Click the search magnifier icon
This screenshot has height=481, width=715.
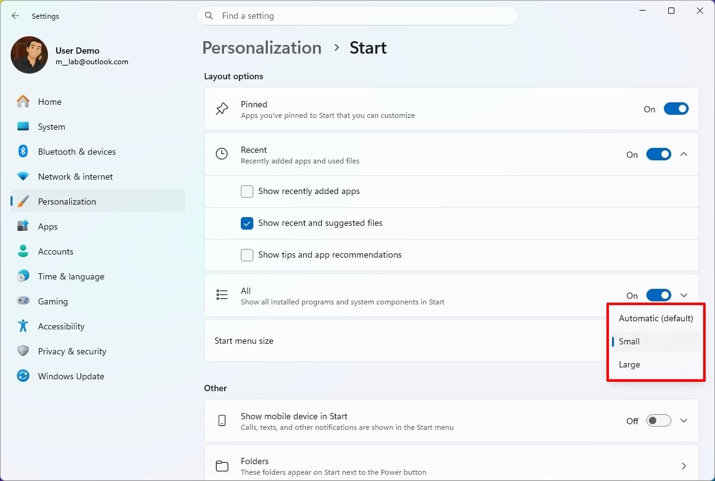209,16
